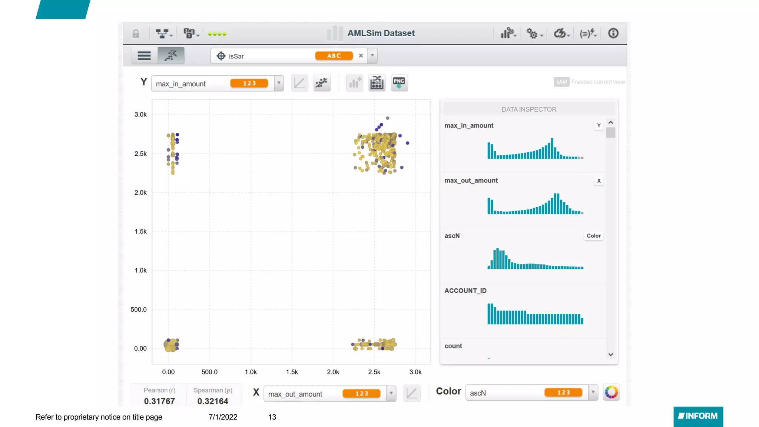Click the lock icon in top toolbar
This screenshot has width=759, height=427.
(136, 34)
